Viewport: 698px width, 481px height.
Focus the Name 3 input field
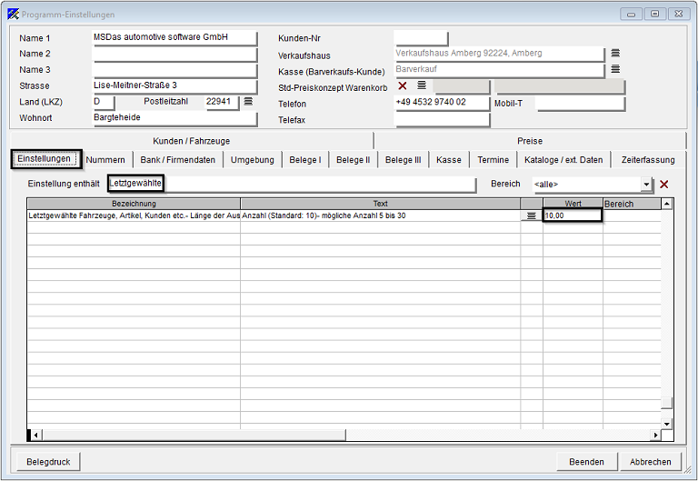coord(174,70)
